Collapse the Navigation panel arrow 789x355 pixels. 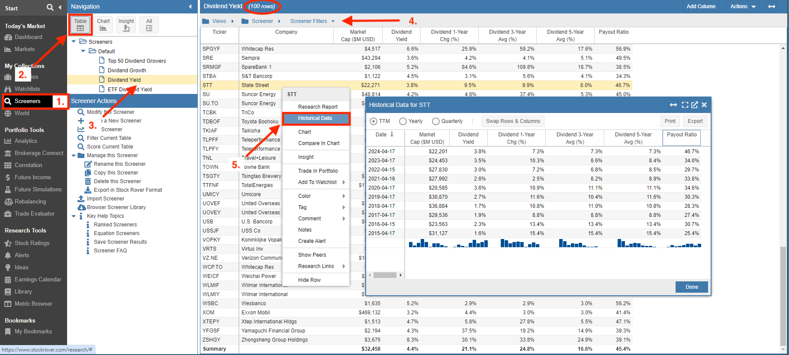tap(190, 6)
